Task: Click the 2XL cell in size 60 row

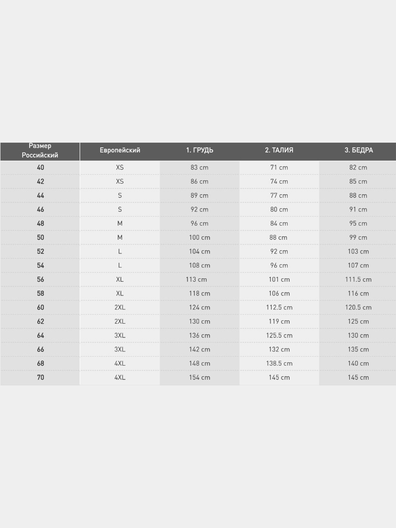Action: [x=120, y=308]
